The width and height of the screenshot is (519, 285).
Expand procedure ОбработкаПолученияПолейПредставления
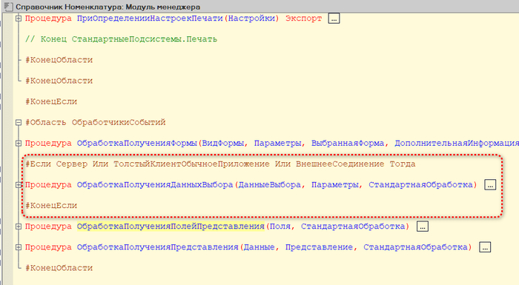19,227
